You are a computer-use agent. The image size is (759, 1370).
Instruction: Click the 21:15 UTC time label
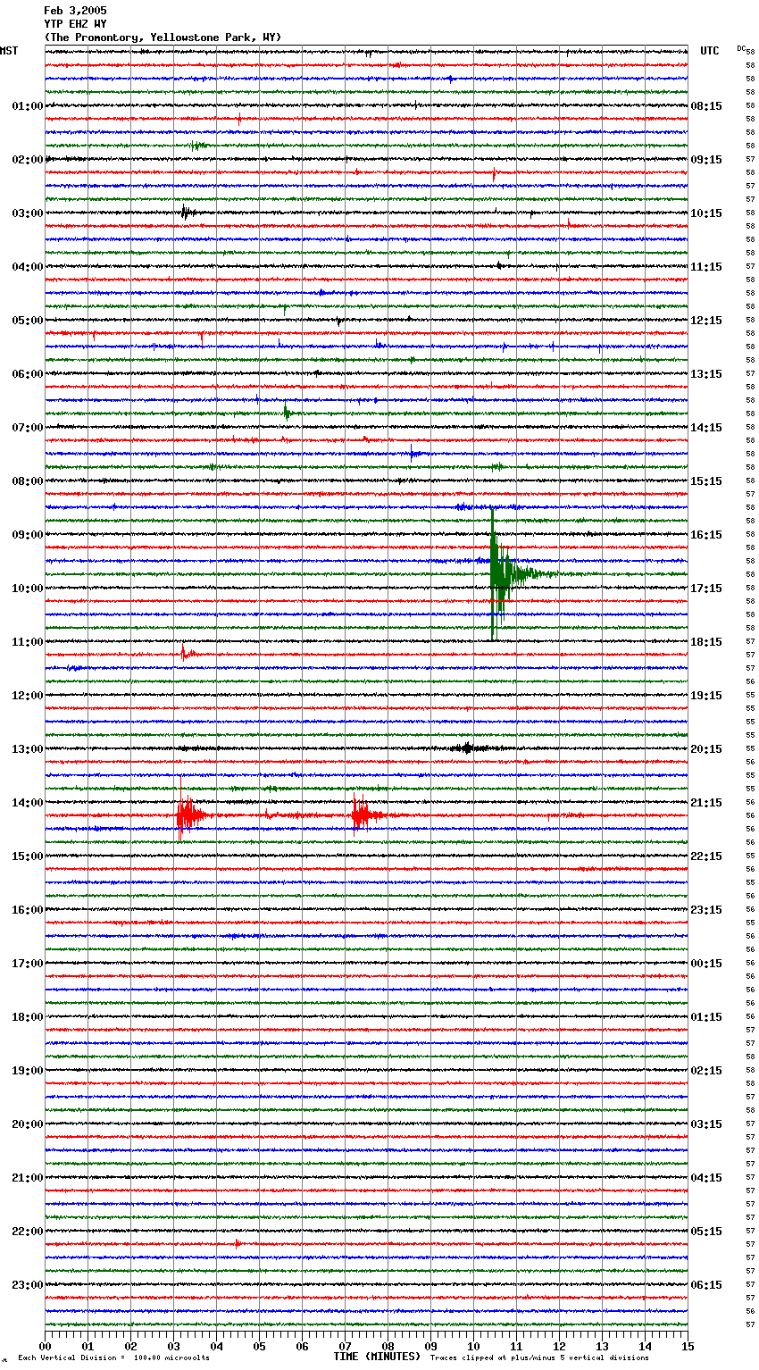tap(706, 803)
